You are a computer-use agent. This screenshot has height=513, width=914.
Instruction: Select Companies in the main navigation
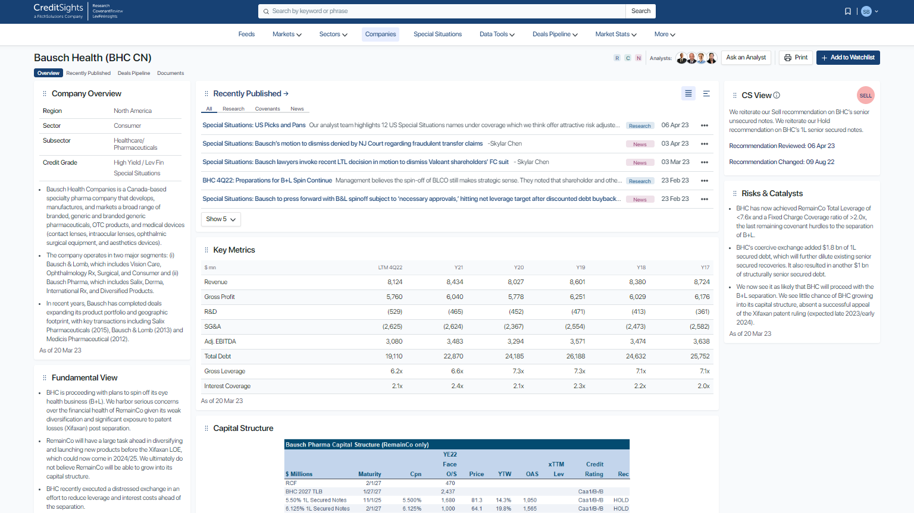pyautogui.click(x=380, y=34)
